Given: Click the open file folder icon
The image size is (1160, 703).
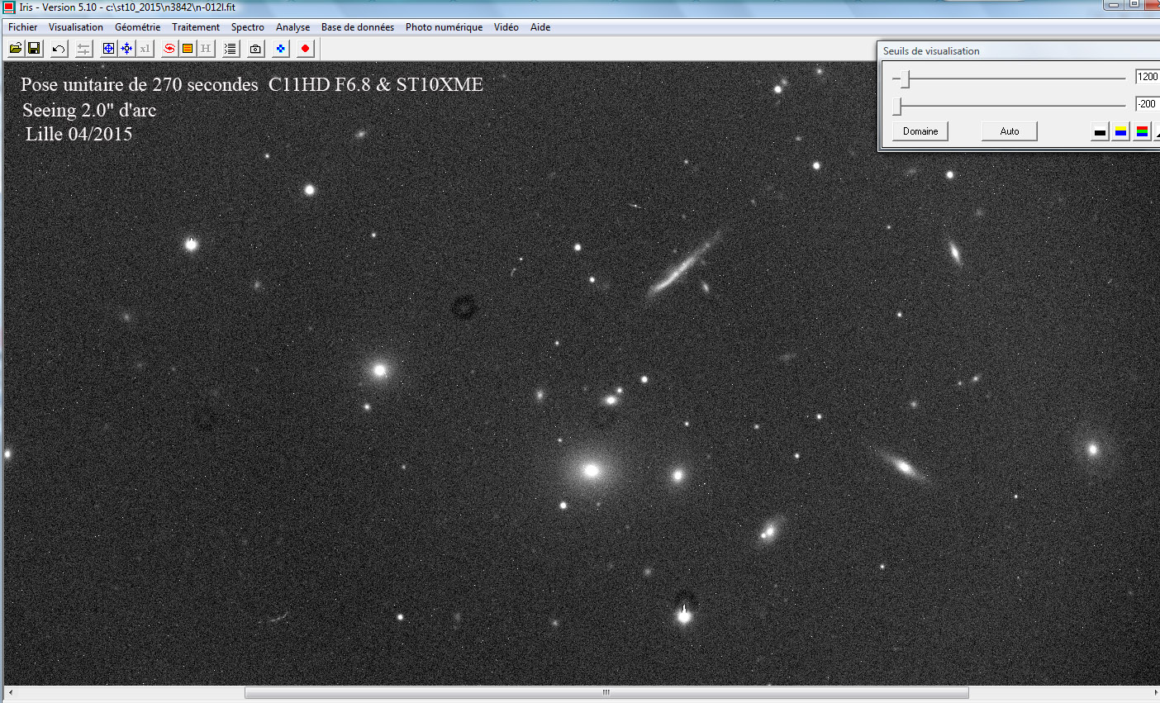Looking at the screenshot, I should (x=16, y=49).
